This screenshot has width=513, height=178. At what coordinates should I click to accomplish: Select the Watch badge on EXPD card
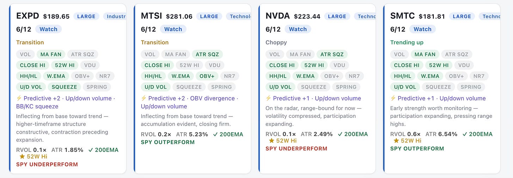[x=49, y=29]
